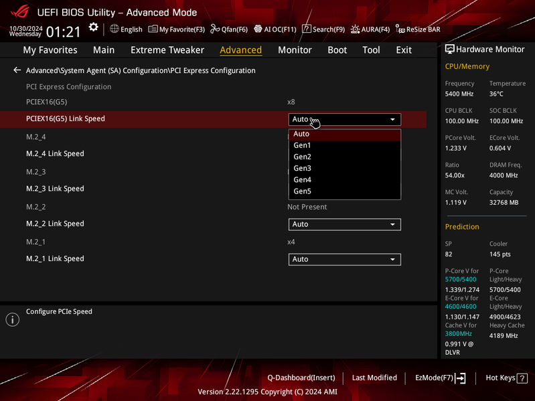This screenshot has width=535, height=401.
Task: Click the back arrow beside the breadcrumb path
Action: click(17, 70)
